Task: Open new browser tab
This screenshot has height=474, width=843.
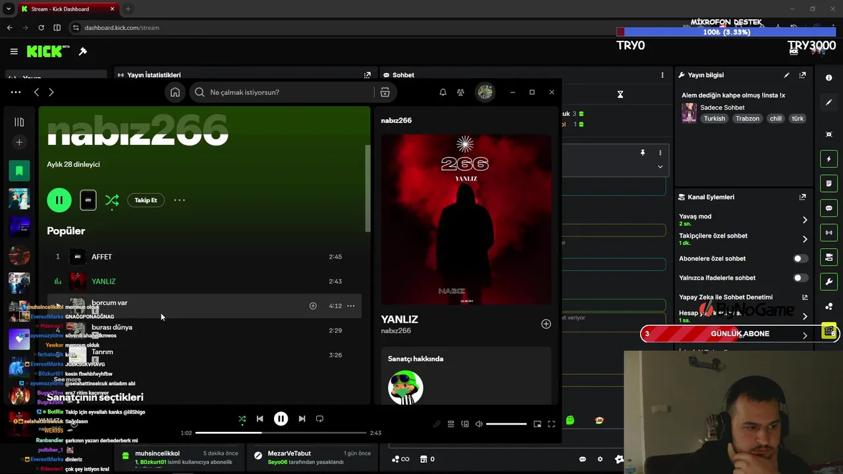Action: tap(128, 9)
